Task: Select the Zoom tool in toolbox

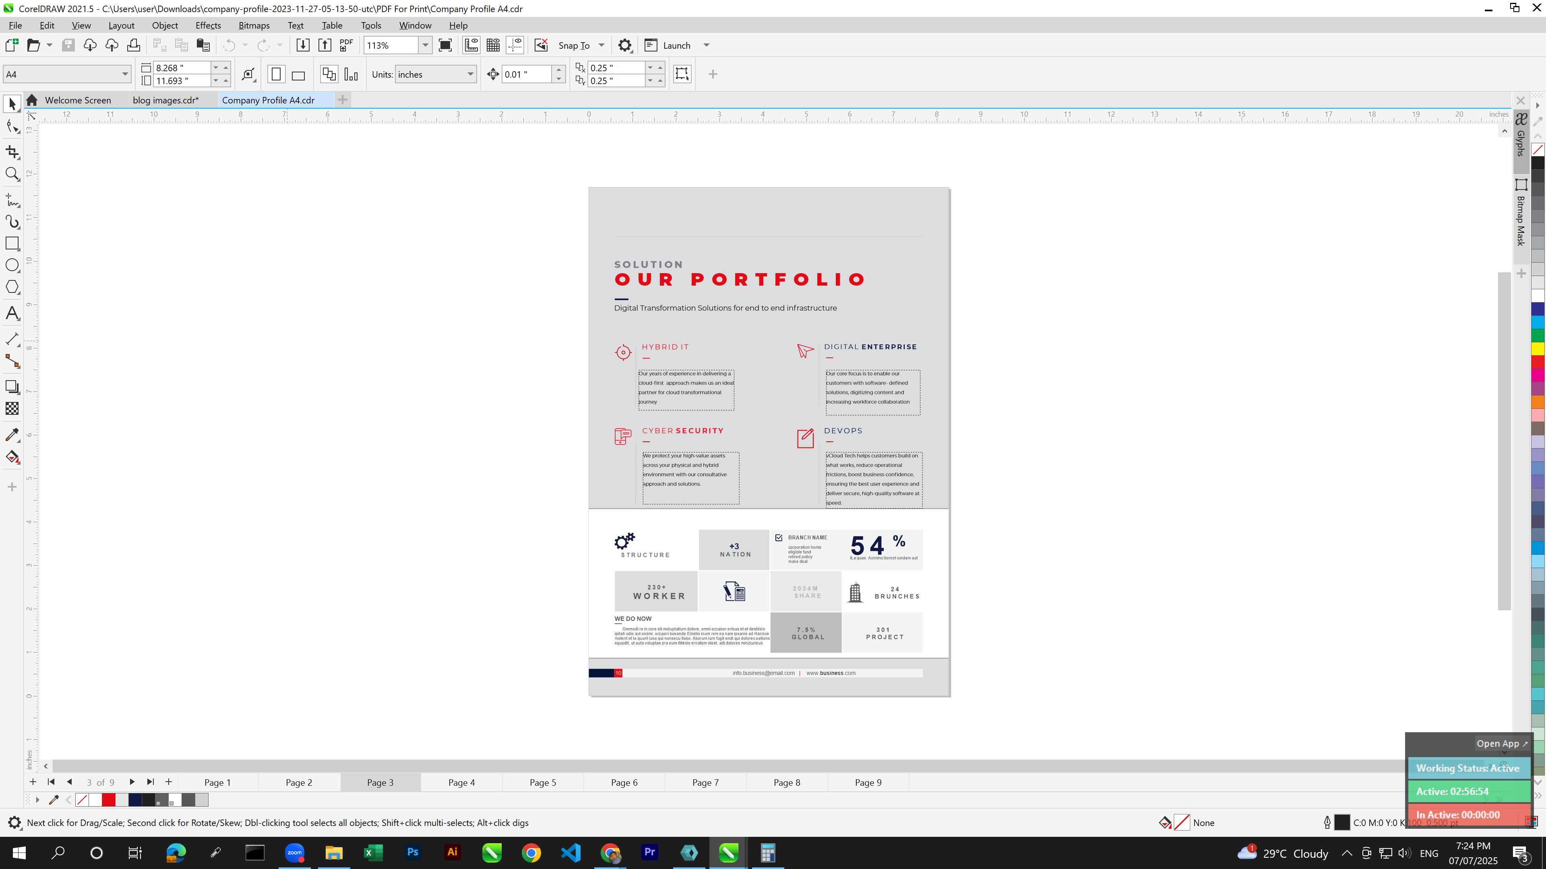Action: [12, 174]
